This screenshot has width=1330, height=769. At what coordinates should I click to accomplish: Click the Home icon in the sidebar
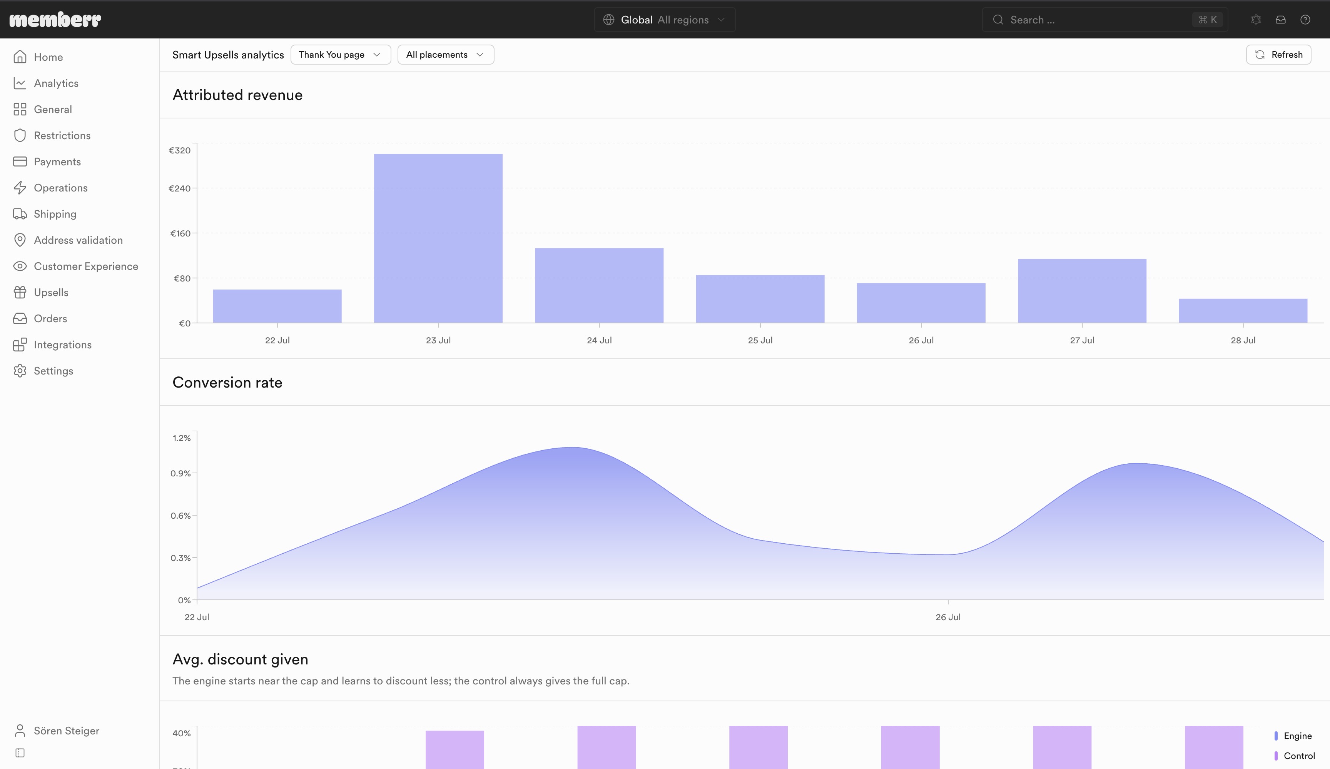[20, 57]
